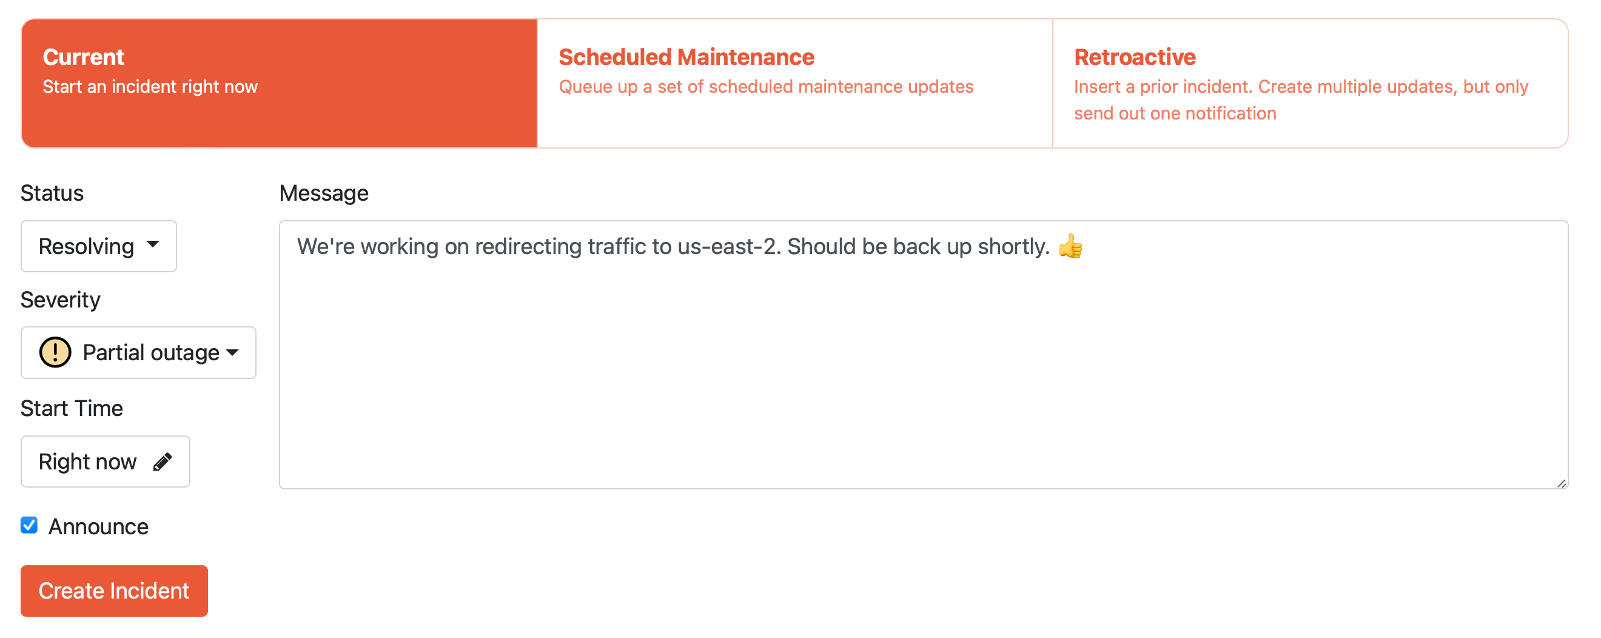
Task: Click the Status label above the dropdown
Action: click(x=52, y=193)
